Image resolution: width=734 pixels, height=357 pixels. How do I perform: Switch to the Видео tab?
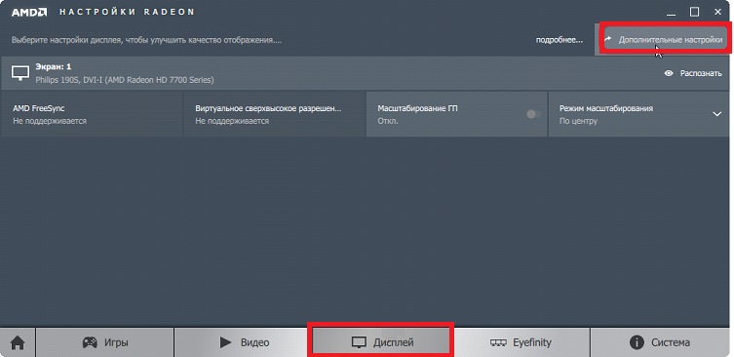242,342
